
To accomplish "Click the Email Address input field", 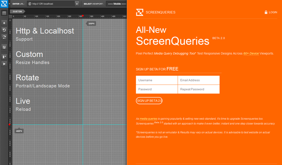I will [199, 80].
